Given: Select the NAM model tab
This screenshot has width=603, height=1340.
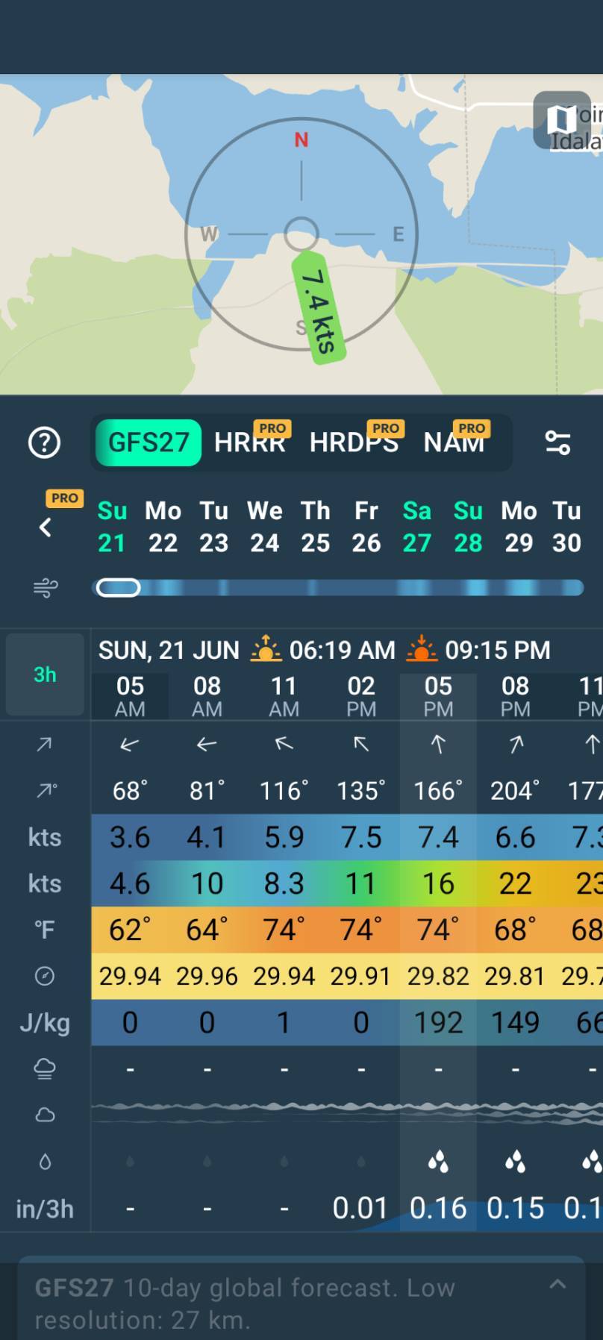Looking at the screenshot, I should (x=455, y=442).
